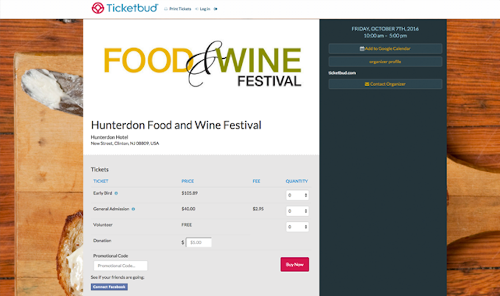
Task: Click the arrow icon after Log in
Action: point(216,9)
